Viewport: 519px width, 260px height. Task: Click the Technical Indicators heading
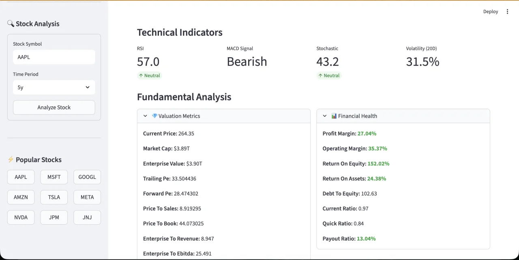click(180, 32)
